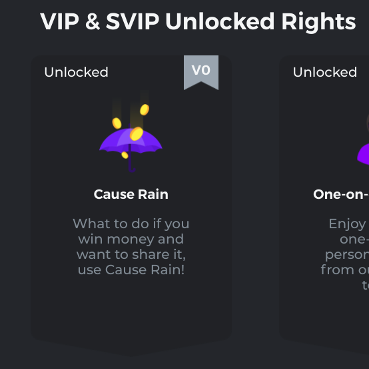The height and width of the screenshot is (369, 369).
Task: Click the 'win money and' description line
Action: coord(131,239)
